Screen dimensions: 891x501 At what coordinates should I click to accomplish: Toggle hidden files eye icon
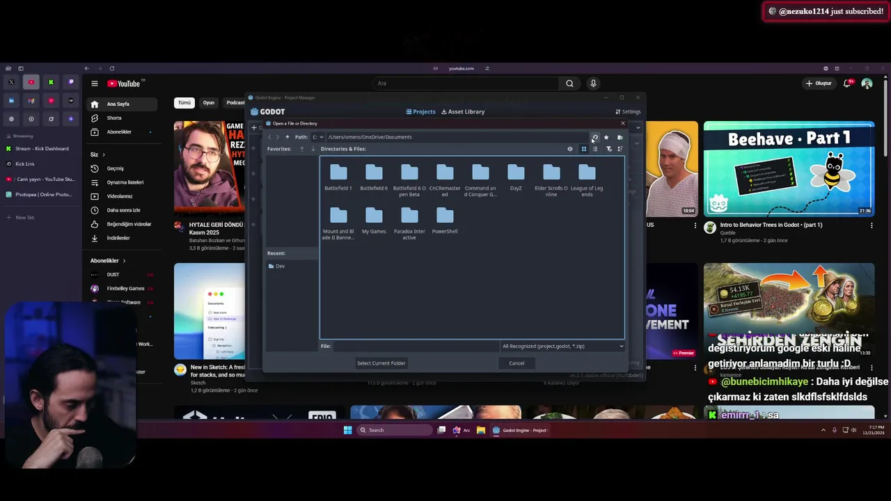[x=570, y=149]
